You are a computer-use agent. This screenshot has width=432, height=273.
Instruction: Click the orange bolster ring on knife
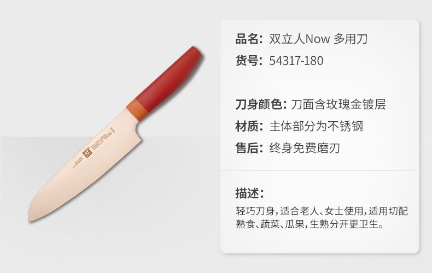(137, 110)
